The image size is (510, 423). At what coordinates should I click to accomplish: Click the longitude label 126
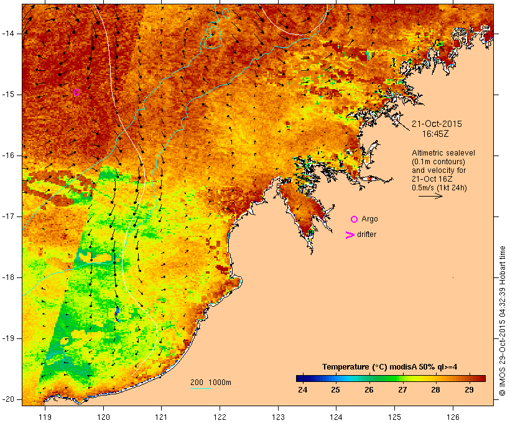click(x=453, y=417)
